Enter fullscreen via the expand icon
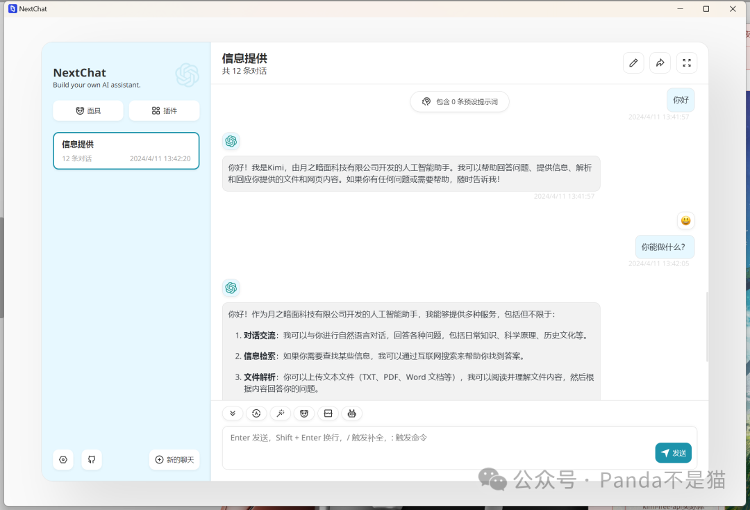 [x=686, y=63]
